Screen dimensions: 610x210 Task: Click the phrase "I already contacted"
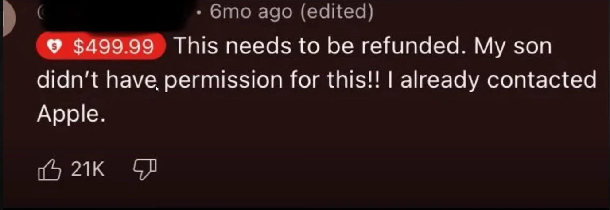(491, 80)
